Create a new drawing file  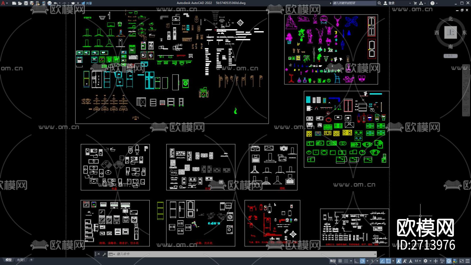[x=14, y=3]
